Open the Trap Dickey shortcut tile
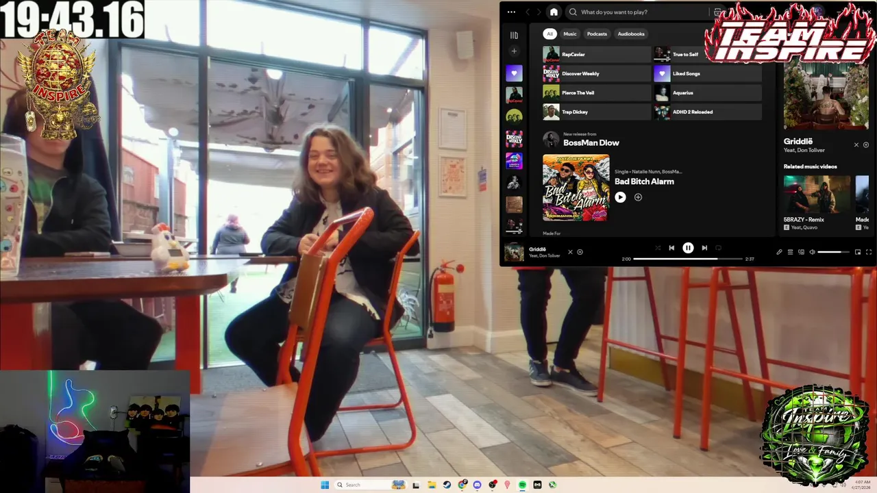877x493 pixels. [x=596, y=112]
